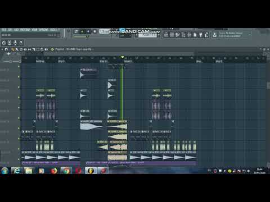The width and height of the screenshot is (270, 202).
Task: Click the step sequencer toolbar icon
Action: pos(172,35)
